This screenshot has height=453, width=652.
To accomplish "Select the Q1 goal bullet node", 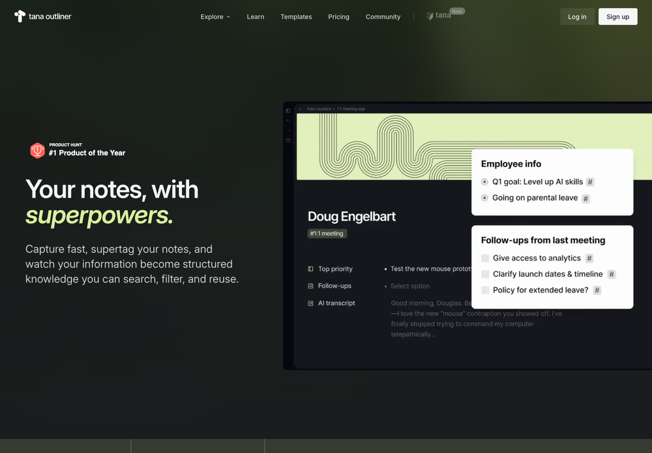I will (x=484, y=182).
